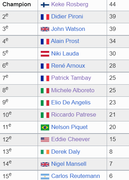Open the Alain Prost driver page
129x180 pixels.
65,41
